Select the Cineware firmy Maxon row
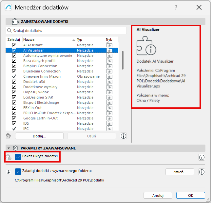 tap(62, 76)
